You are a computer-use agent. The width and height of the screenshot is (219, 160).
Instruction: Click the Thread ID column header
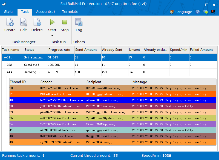(x=25, y=82)
